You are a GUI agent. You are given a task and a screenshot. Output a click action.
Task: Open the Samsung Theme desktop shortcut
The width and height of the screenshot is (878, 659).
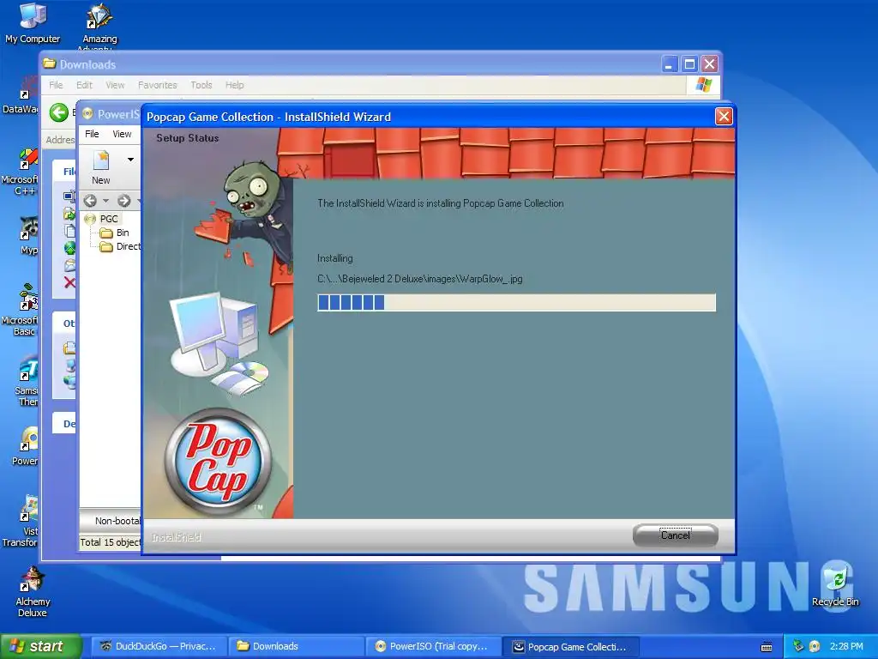[x=27, y=381]
